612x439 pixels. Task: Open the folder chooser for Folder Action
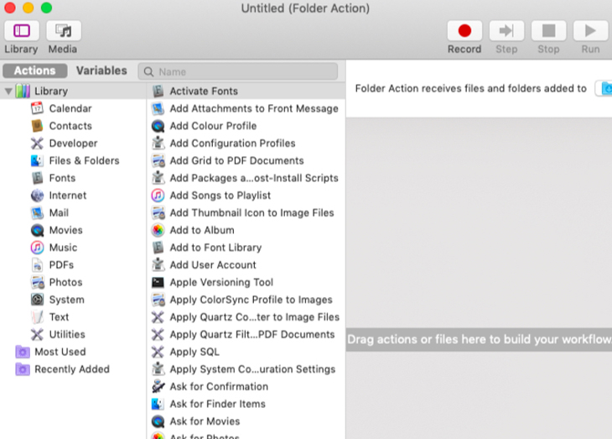coord(604,88)
